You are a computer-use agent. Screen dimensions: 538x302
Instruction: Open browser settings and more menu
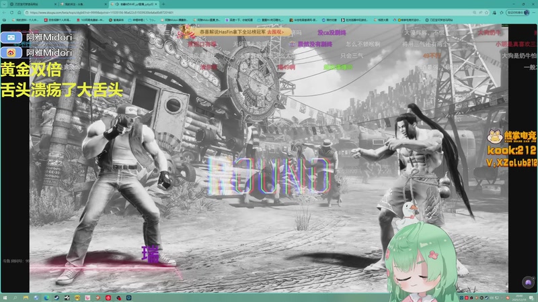point(533,13)
